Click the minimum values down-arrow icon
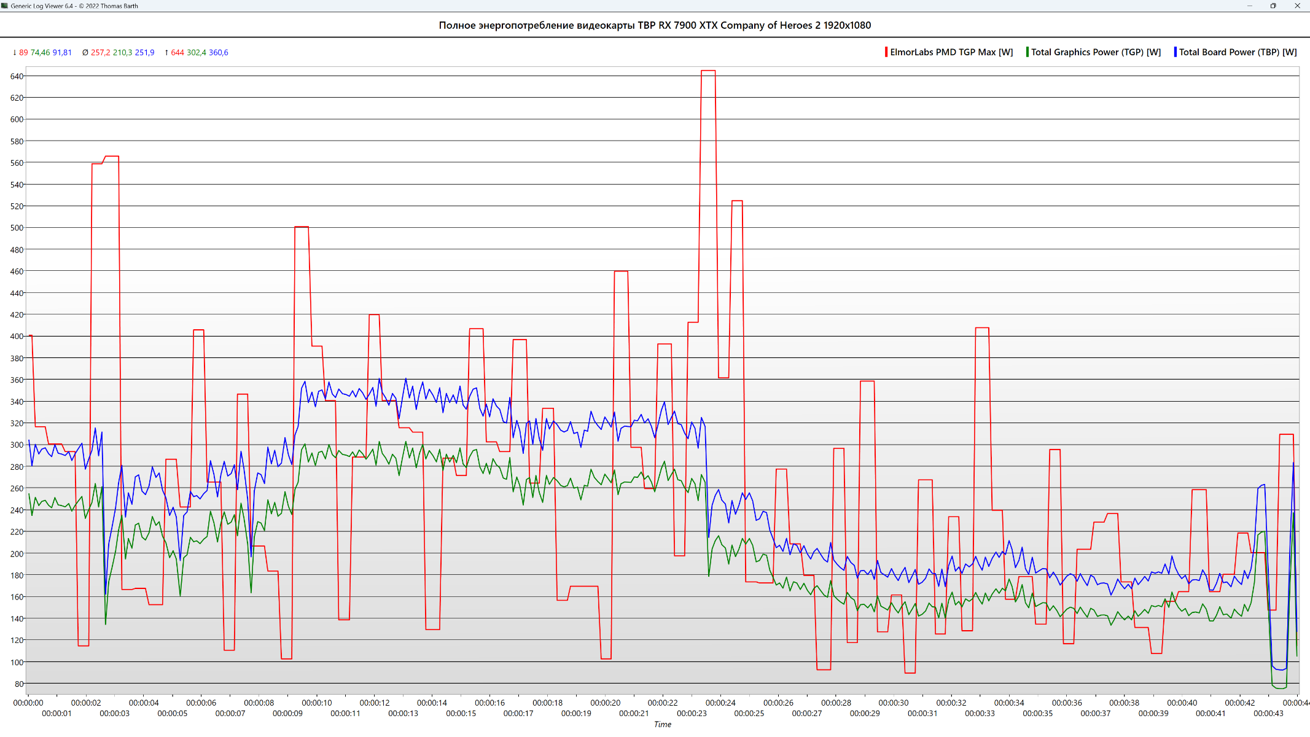Screen dimensions: 1310x737 (15, 53)
